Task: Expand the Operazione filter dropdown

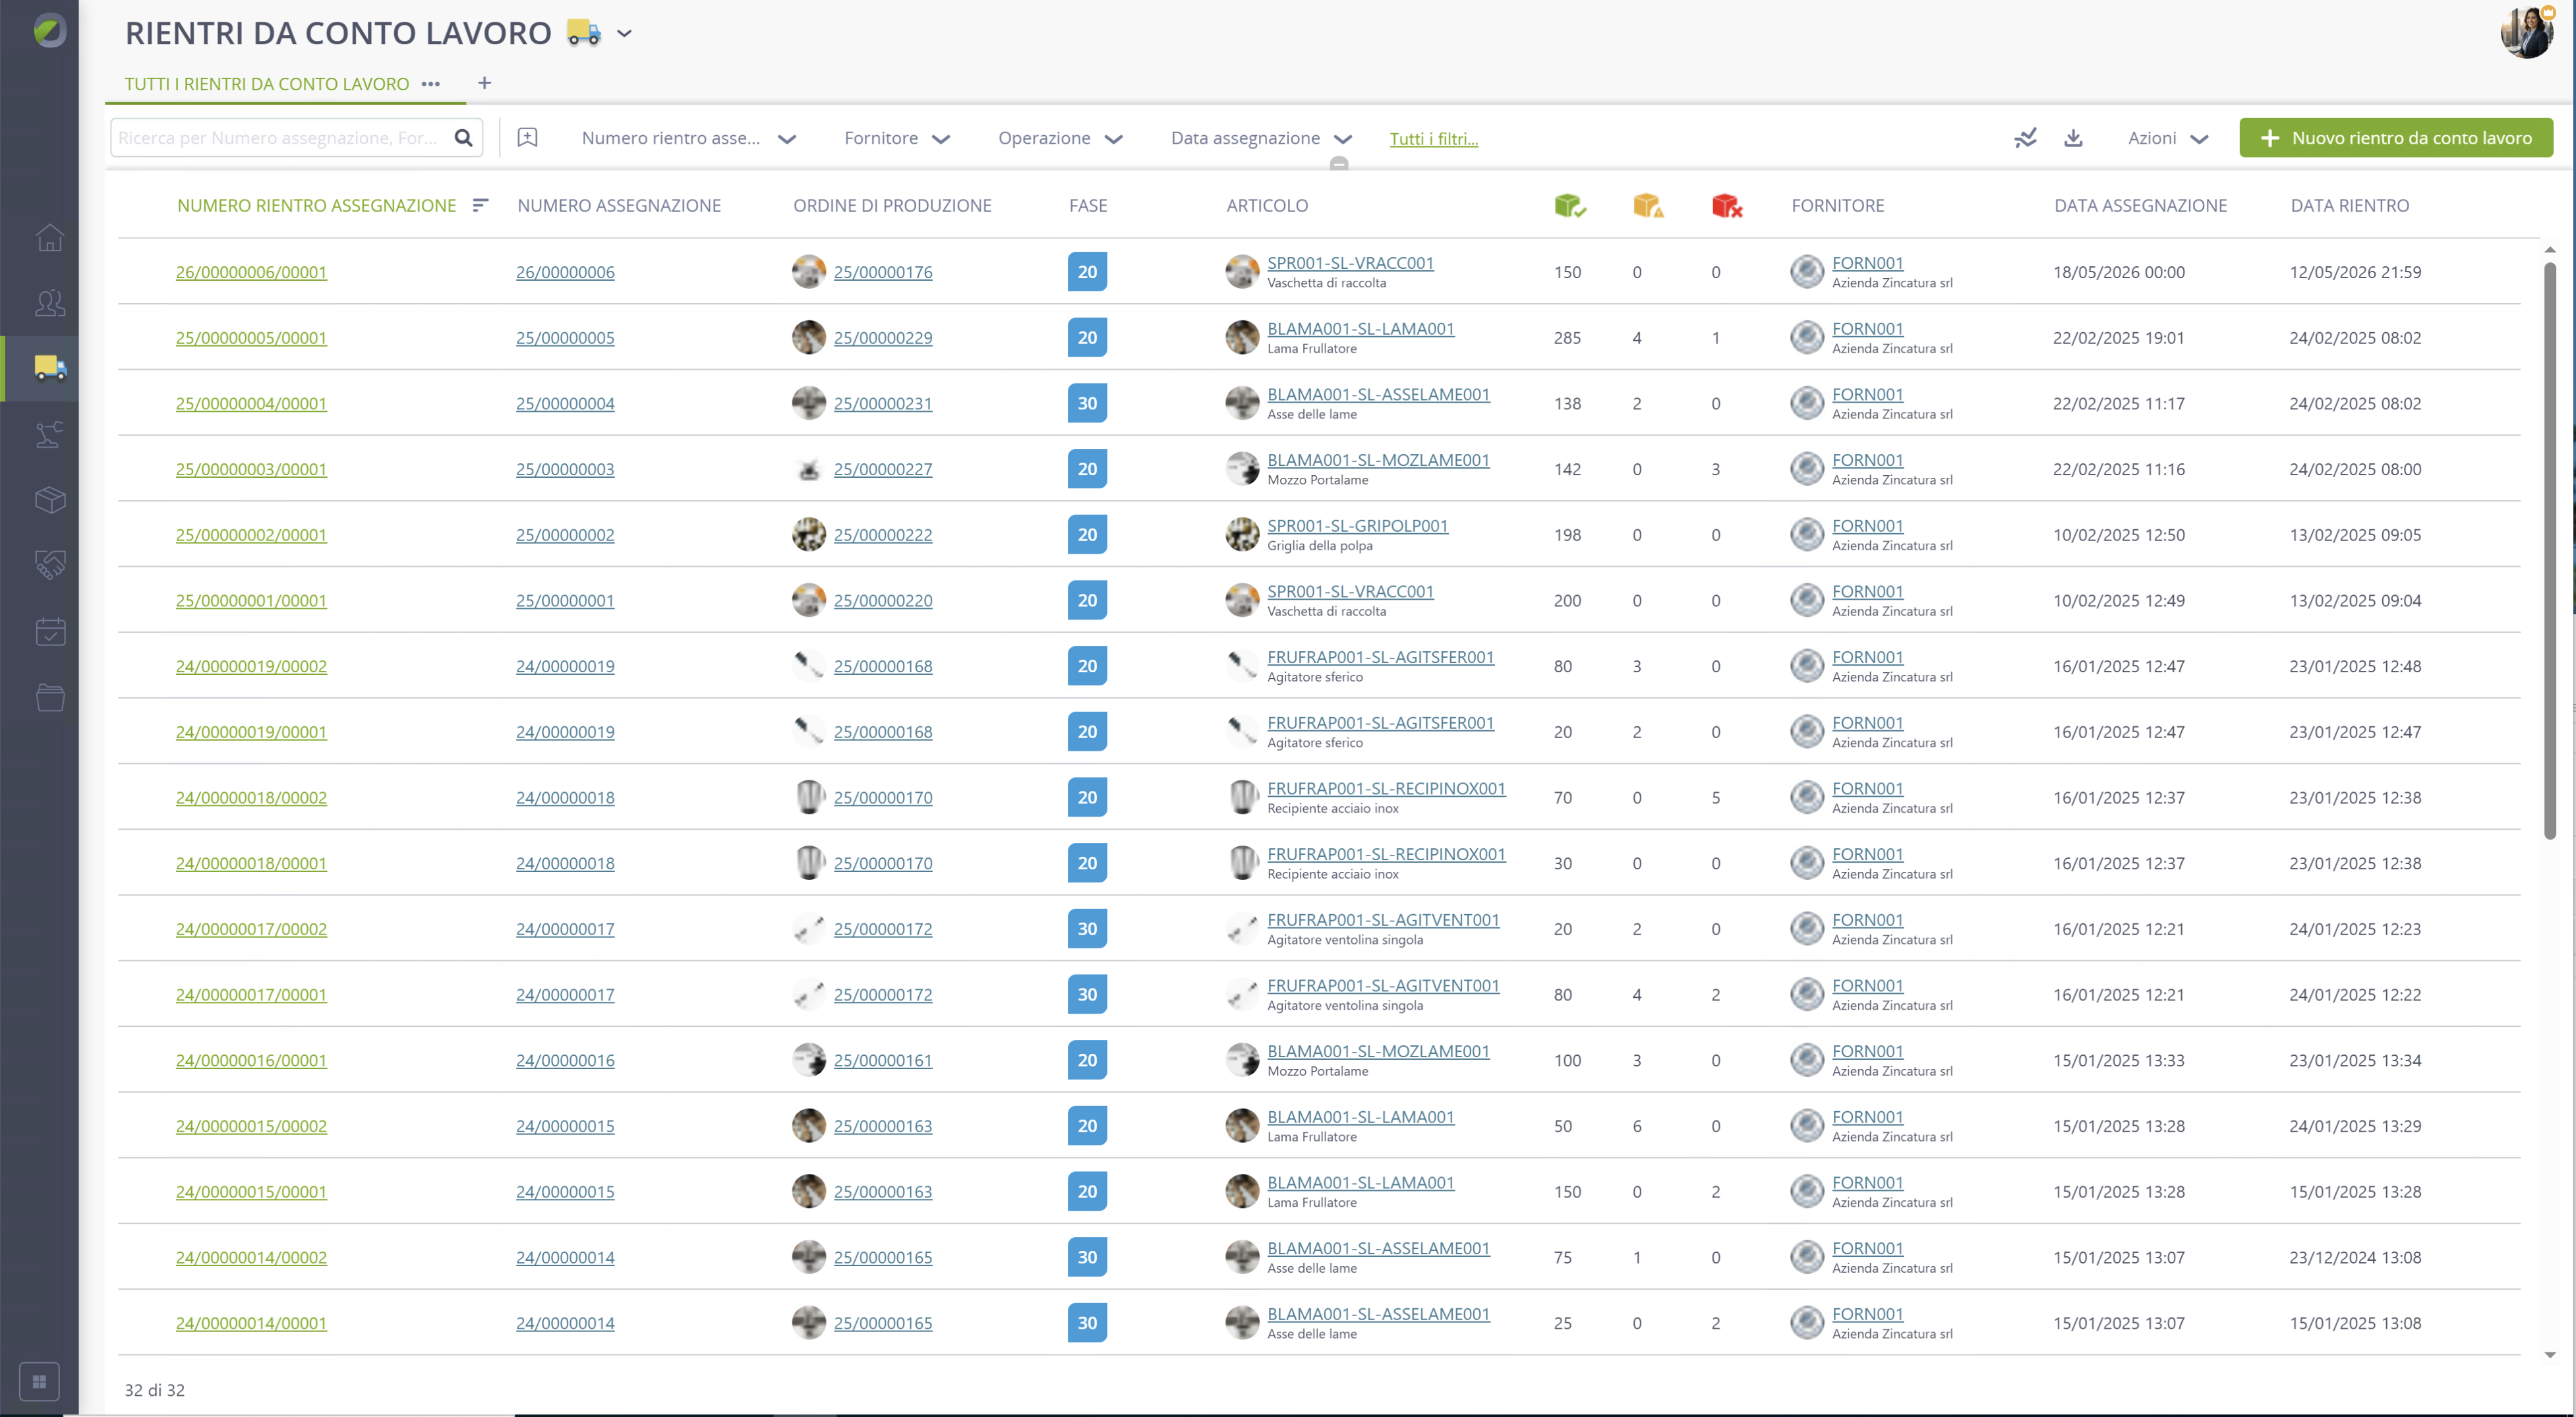Action: (1060, 138)
